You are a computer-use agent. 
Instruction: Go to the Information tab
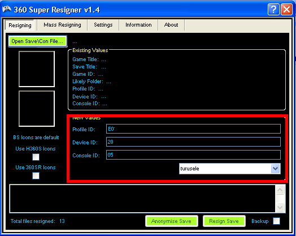coord(138,25)
